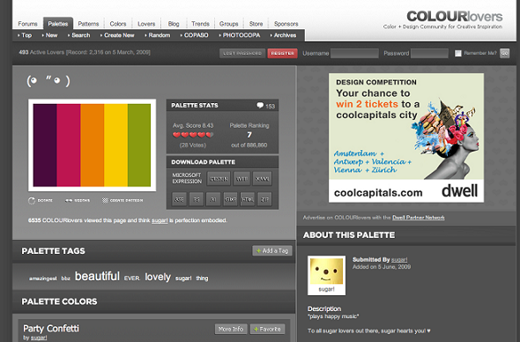Click the Create Pattern grid icon
520x342 pixels.
(x=105, y=200)
